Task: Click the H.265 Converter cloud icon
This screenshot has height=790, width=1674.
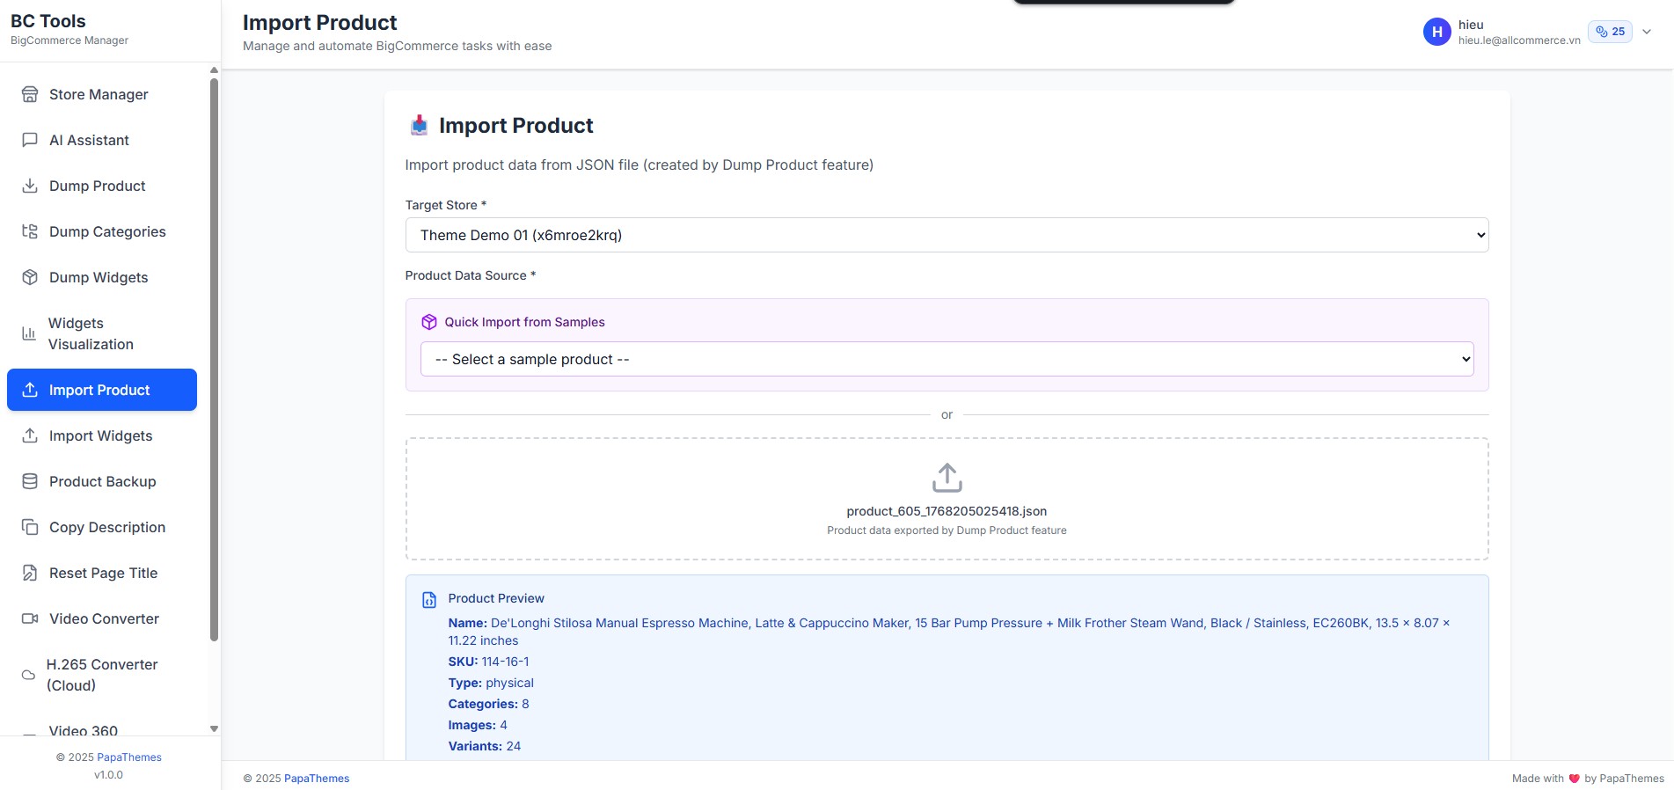Action: coord(28,675)
